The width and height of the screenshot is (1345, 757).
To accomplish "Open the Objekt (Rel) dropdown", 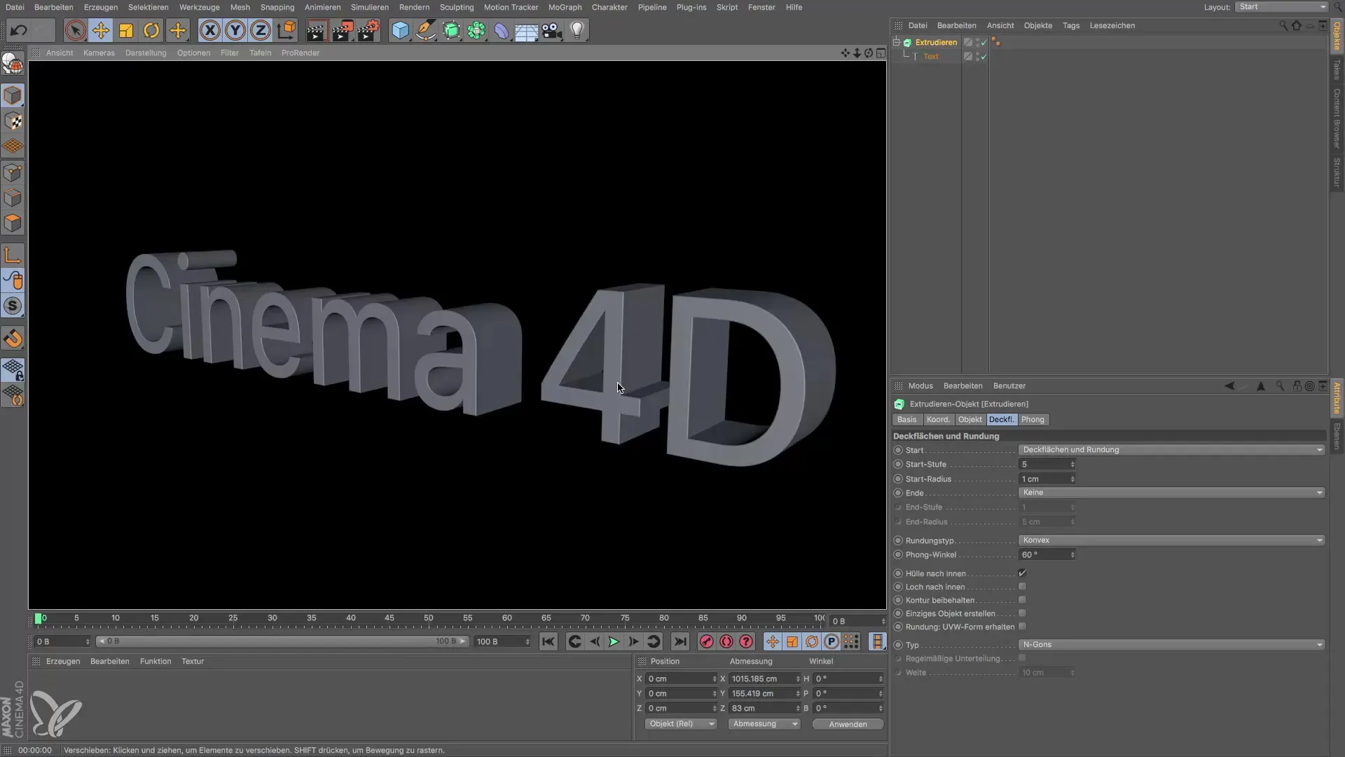I will point(680,724).
